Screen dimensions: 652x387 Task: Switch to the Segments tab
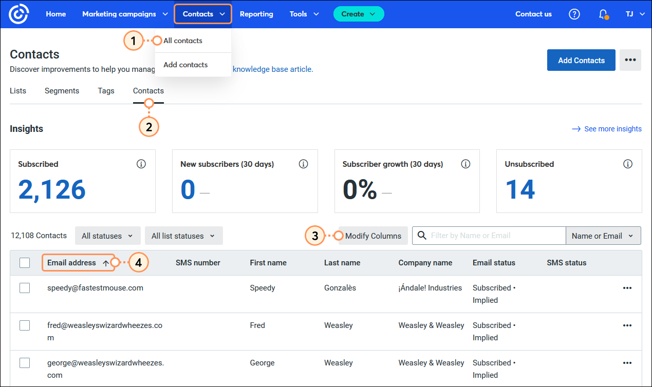point(62,91)
